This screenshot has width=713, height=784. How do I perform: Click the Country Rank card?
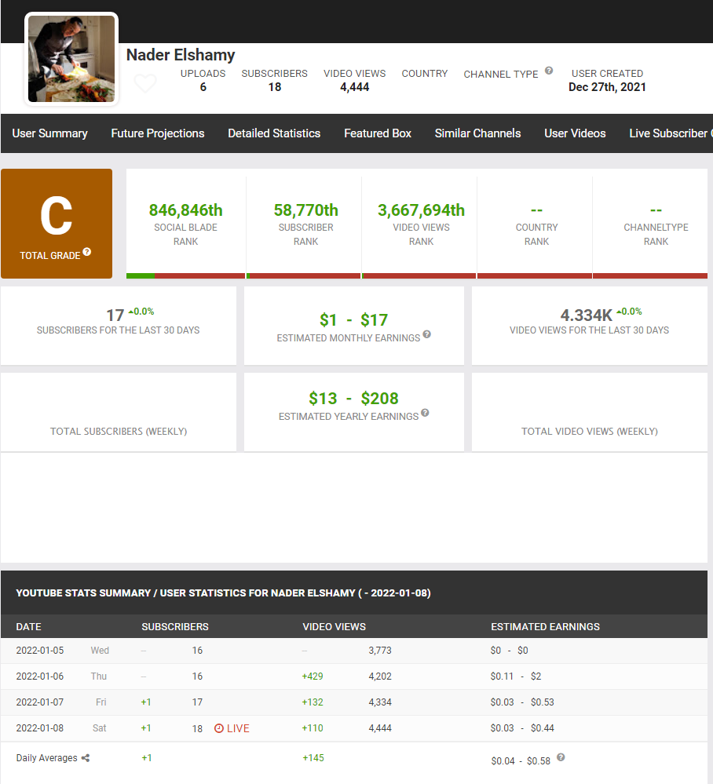(x=536, y=224)
